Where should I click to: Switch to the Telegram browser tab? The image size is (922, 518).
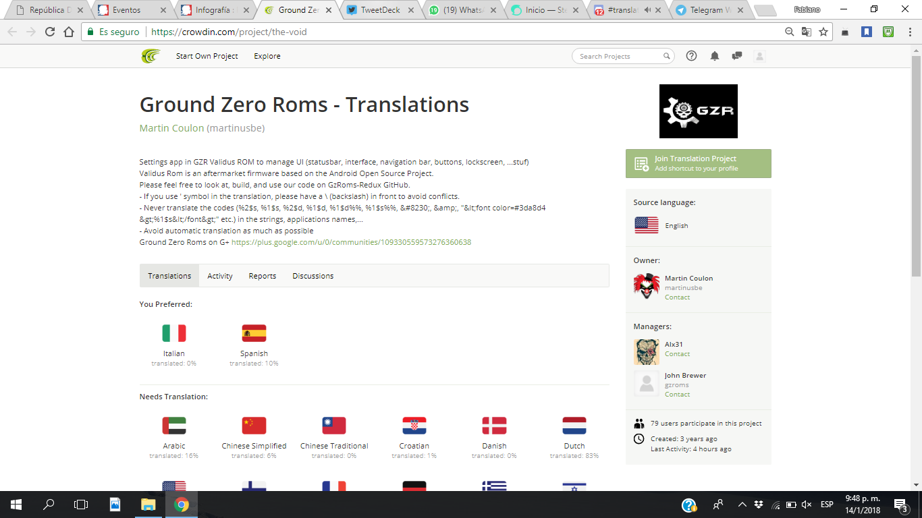tap(709, 10)
